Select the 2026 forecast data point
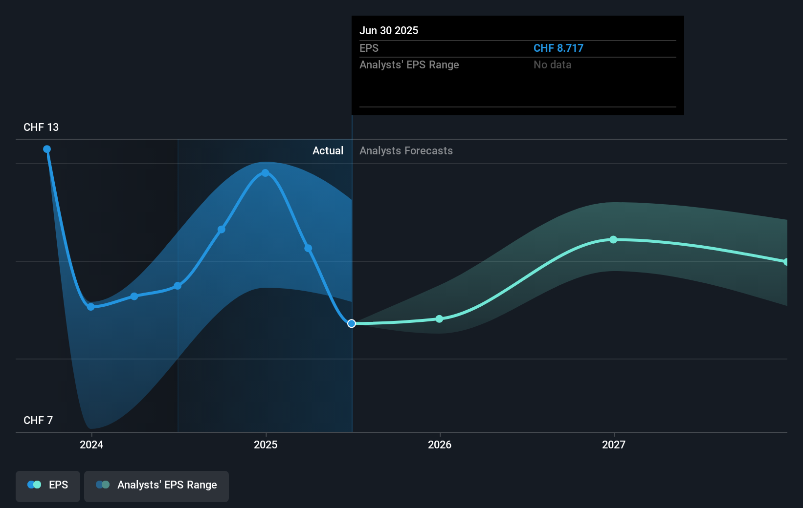 [439, 318]
